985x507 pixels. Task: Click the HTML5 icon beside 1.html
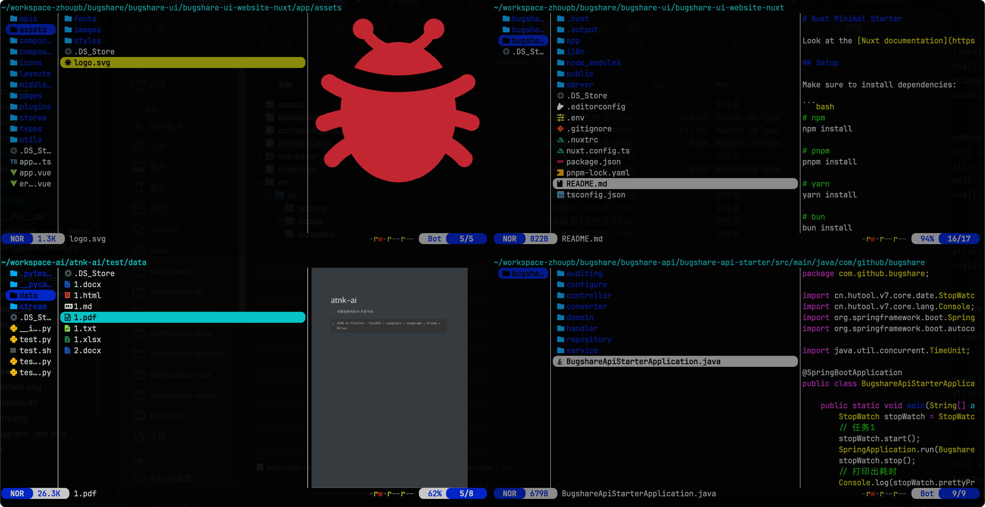68,296
